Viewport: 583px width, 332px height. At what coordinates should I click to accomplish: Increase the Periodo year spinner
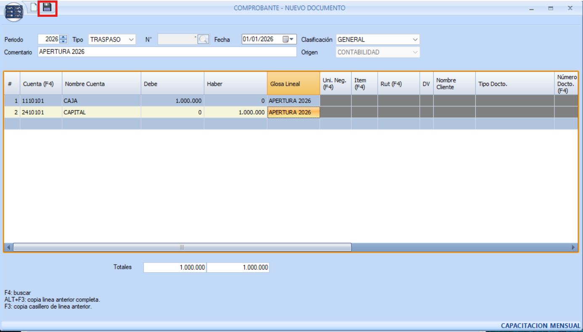(x=64, y=37)
